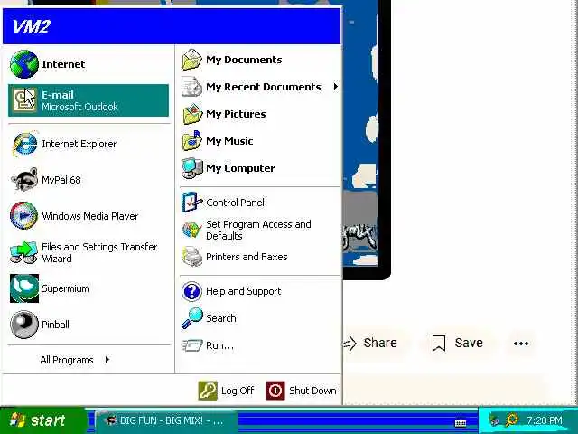Viewport: 578px width, 434px height.
Task: Open the Set Program Access and Defaults icon
Action: 192,230
